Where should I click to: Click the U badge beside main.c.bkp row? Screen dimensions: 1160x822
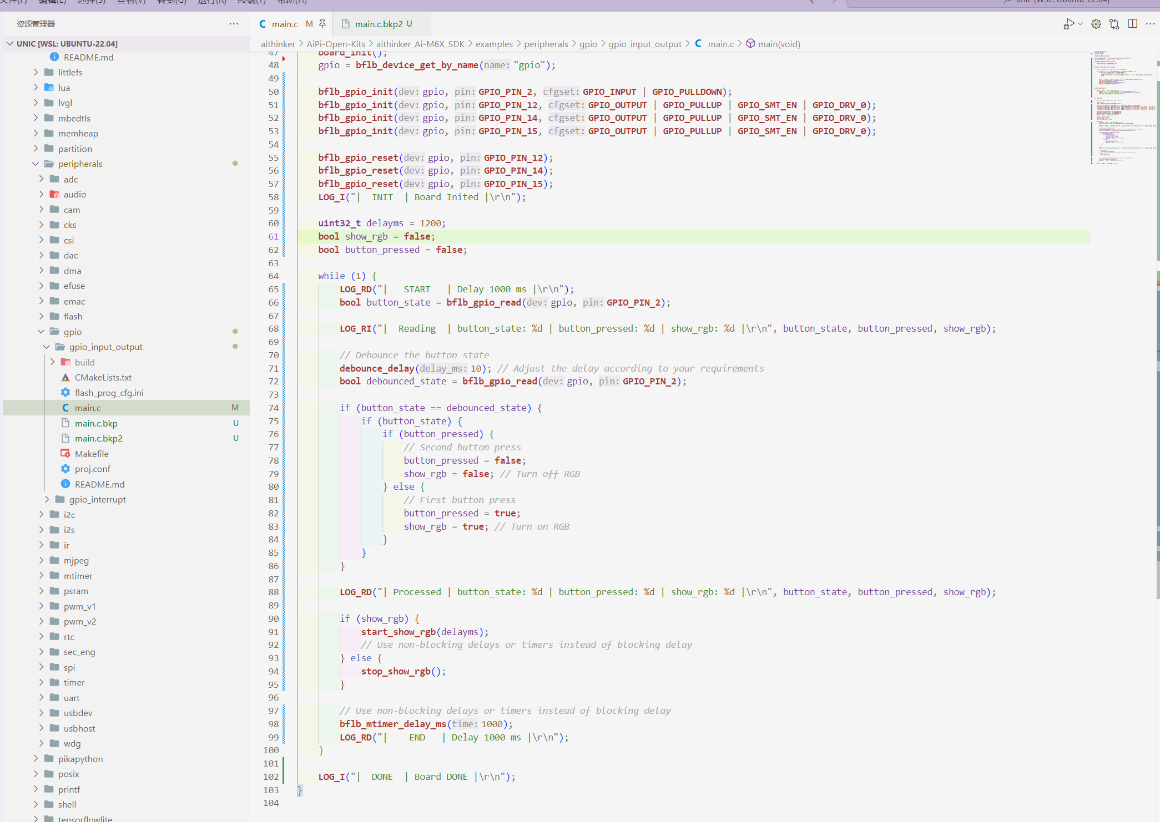click(x=236, y=423)
